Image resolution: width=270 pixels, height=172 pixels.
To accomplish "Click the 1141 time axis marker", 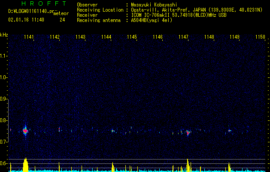I will 29,37.
